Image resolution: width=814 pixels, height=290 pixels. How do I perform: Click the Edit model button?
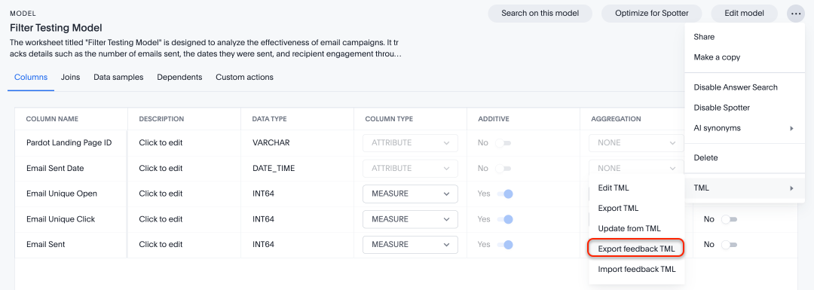coord(744,14)
